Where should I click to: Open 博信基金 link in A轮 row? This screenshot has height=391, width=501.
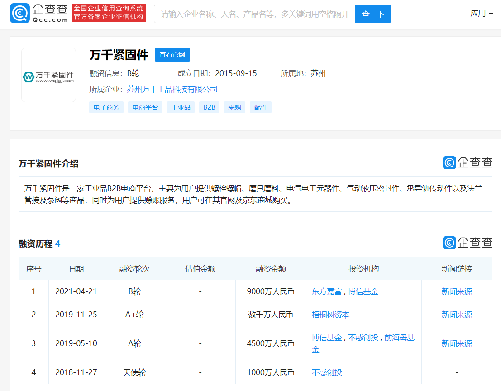327,338
